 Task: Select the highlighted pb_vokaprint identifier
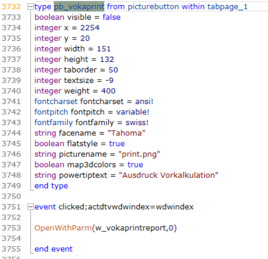click(x=79, y=7)
